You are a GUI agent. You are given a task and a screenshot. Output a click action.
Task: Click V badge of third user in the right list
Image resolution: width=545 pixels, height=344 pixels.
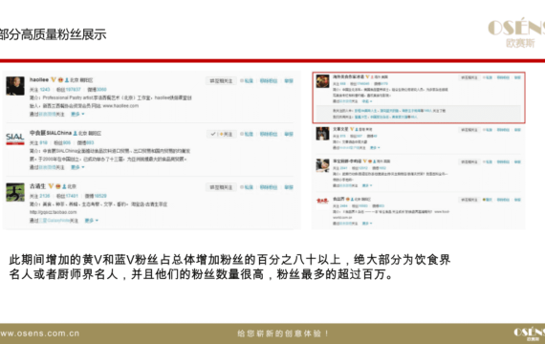(364, 161)
